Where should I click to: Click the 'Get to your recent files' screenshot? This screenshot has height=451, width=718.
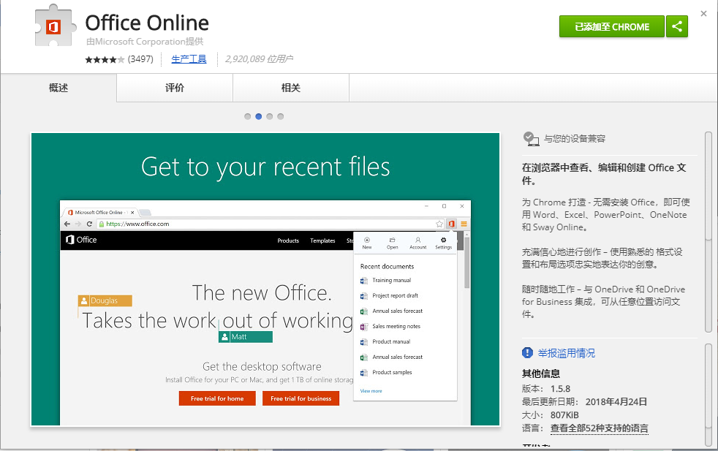click(265, 279)
